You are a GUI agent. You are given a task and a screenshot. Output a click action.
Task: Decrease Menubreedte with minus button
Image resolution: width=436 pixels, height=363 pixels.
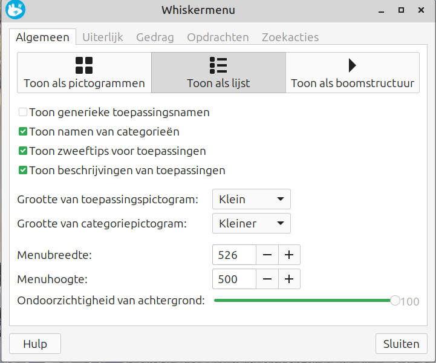click(x=267, y=255)
